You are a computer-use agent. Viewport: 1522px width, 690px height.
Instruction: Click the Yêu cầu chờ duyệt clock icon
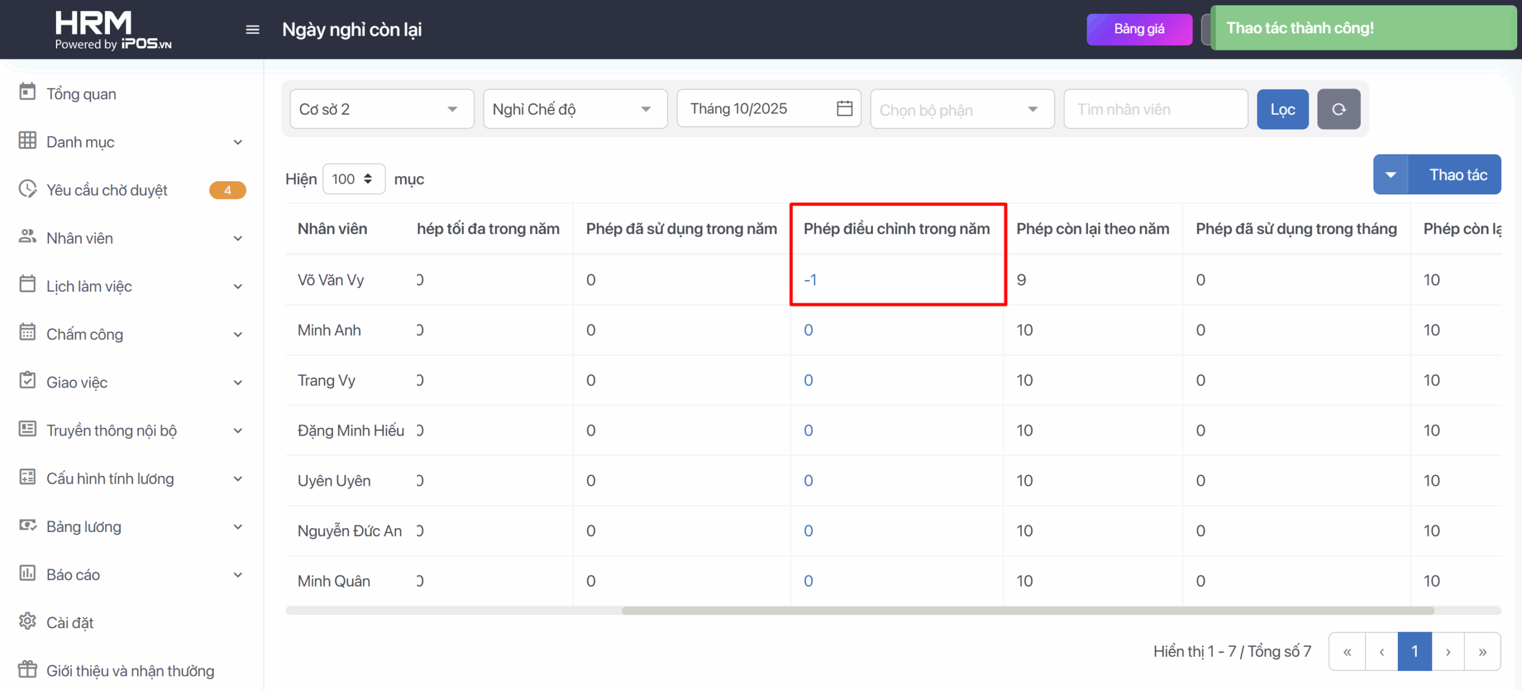point(27,189)
